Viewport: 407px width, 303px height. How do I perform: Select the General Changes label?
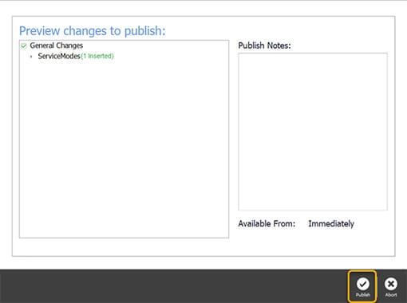pos(57,45)
